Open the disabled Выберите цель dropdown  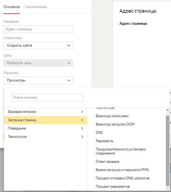pyautogui.click(x=38, y=63)
